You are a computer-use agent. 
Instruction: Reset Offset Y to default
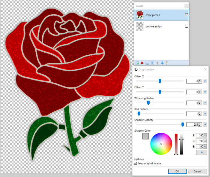tap(205, 92)
